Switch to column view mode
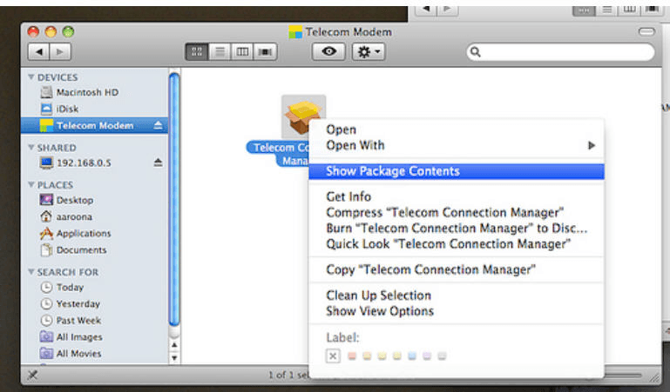The height and width of the screenshot is (392, 670). (242, 52)
